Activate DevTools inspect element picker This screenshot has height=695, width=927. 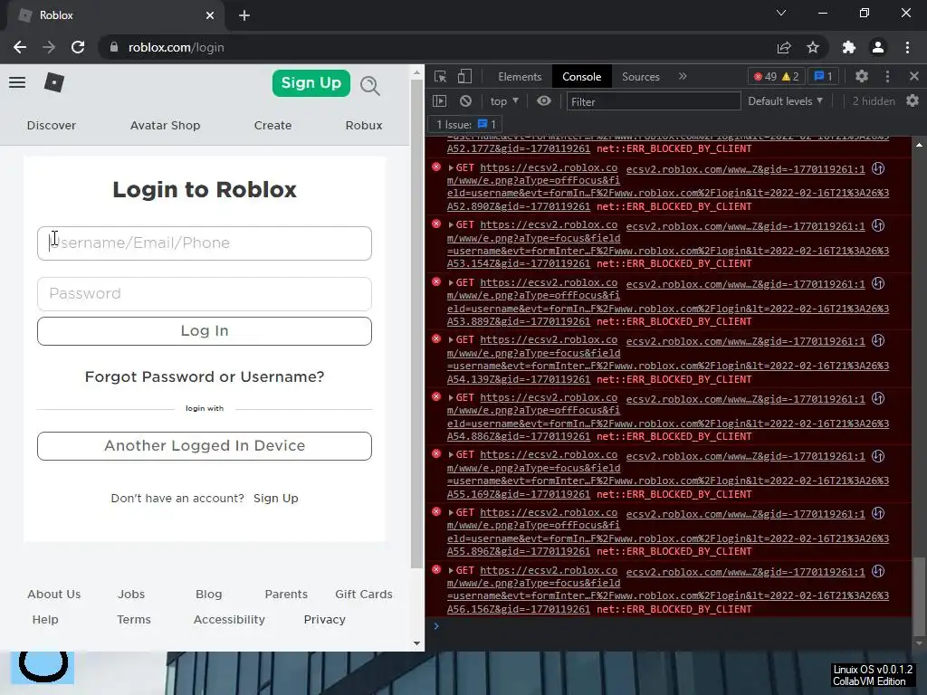point(441,76)
